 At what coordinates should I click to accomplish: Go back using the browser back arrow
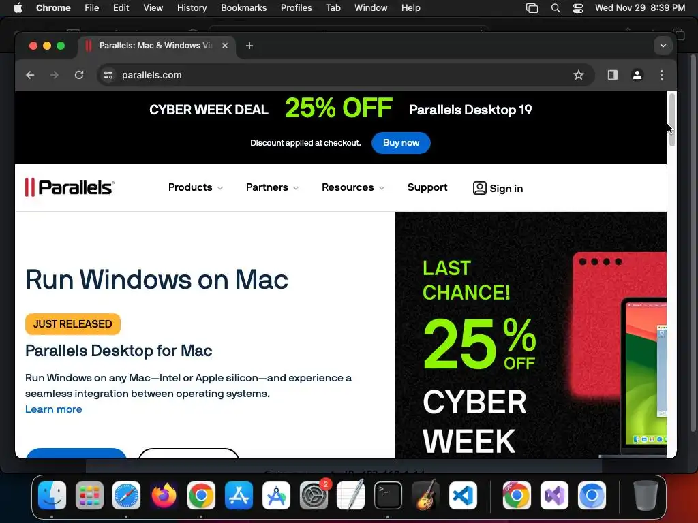point(30,75)
